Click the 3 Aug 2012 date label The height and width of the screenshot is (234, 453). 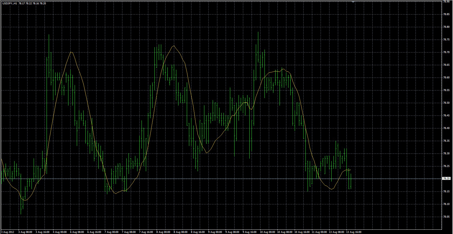pos(8,232)
